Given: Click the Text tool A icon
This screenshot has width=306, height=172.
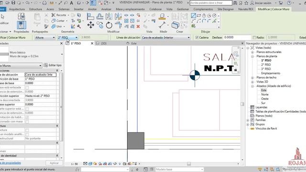Looking at the screenshot, I should tap(71, 3).
